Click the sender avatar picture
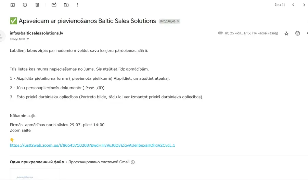 click(2, 36)
